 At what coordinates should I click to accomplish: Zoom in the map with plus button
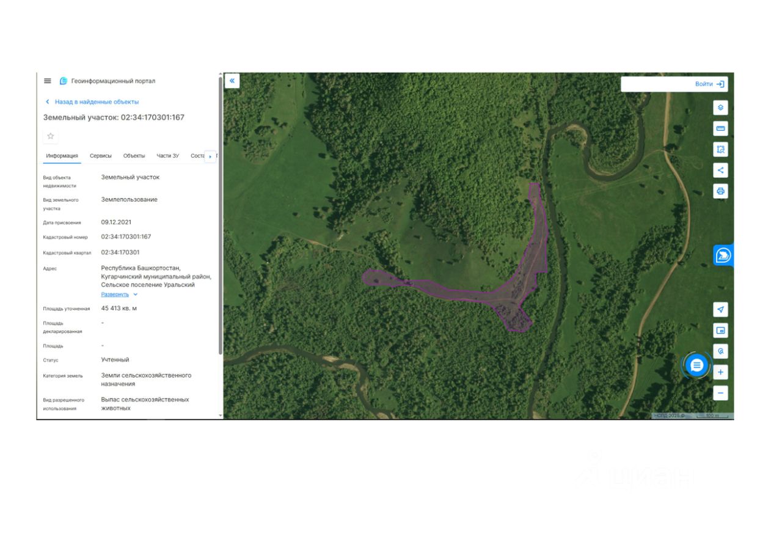720,372
